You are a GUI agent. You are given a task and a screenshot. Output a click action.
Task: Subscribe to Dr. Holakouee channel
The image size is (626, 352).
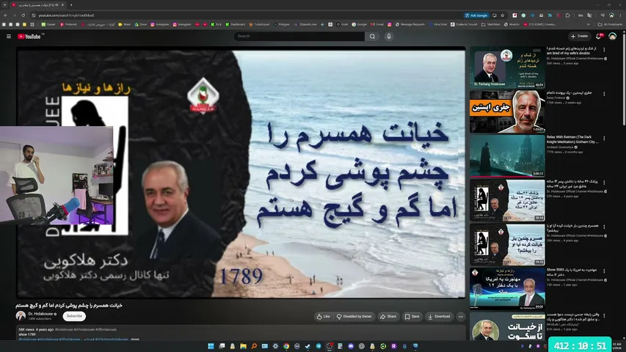coord(74,316)
